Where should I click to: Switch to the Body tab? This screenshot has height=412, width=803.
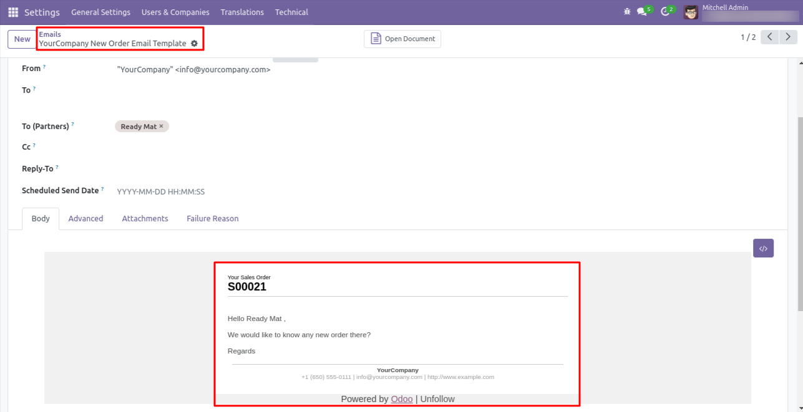coord(41,219)
